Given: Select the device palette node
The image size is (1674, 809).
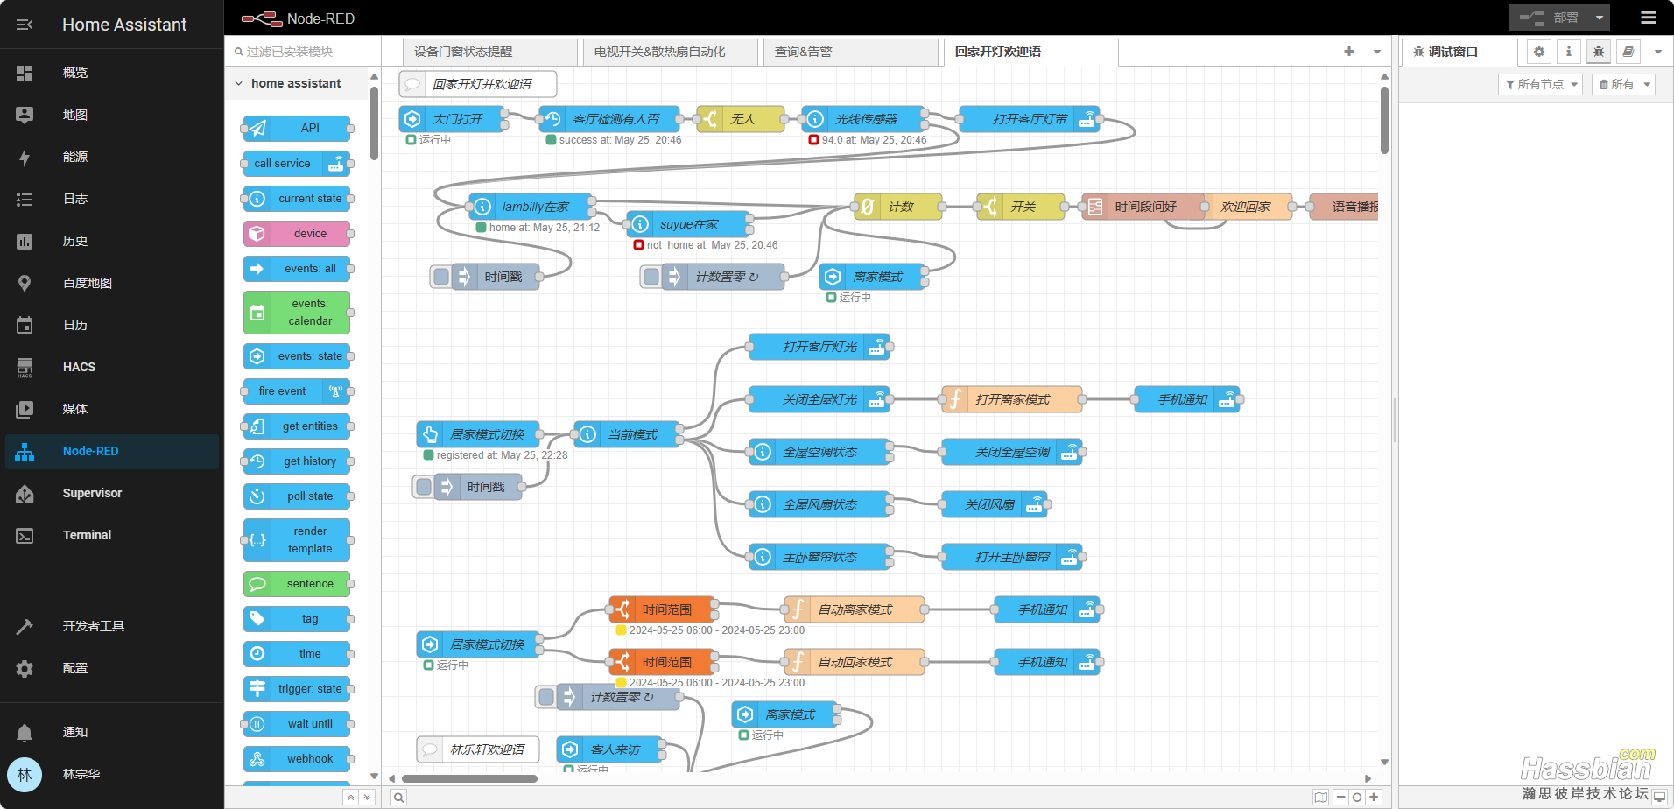Looking at the screenshot, I should pyautogui.click(x=297, y=233).
